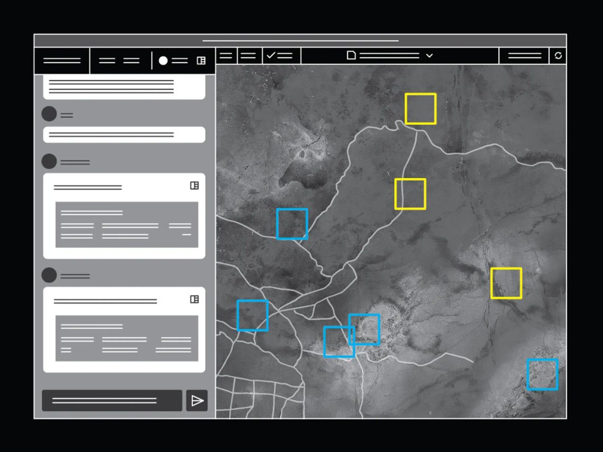This screenshot has width=603, height=452.
Task: Click inside the chat message input field
Action: pos(111,400)
